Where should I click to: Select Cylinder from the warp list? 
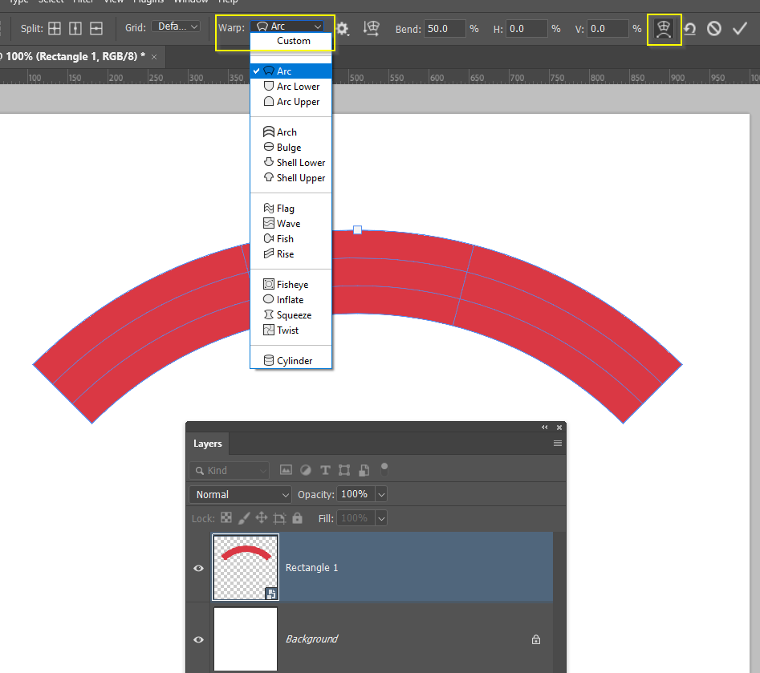[x=291, y=360]
